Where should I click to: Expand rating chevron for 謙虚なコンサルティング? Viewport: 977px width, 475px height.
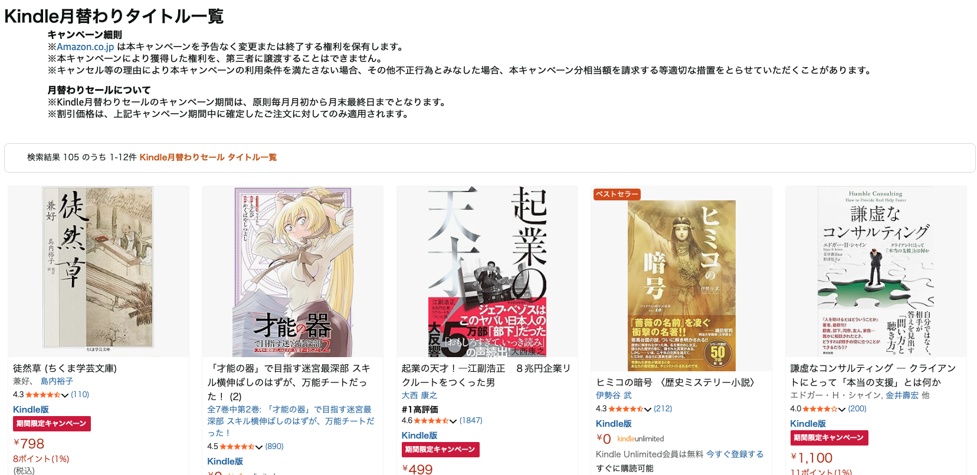pyautogui.click(x=842, y=409)
